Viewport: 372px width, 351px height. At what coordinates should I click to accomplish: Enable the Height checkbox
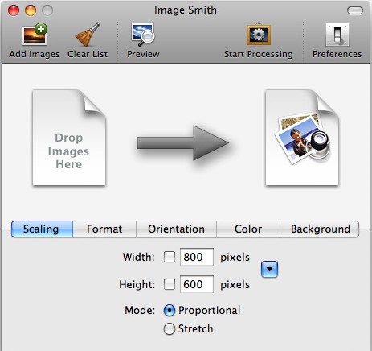pos(170,284)
